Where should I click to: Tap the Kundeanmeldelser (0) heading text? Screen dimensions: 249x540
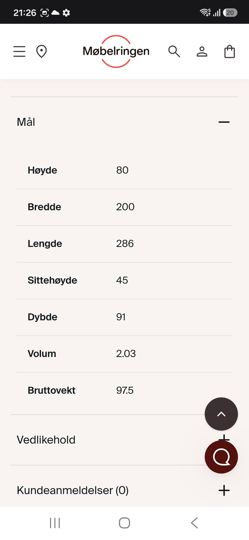(73, 490)
